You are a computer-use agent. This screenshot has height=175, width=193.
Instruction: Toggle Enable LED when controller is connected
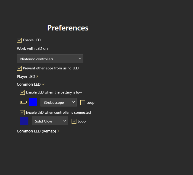pyautogui.click(x=22, y=113)
